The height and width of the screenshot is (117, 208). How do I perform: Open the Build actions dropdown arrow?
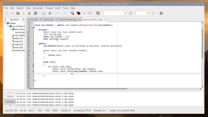click(x=84, y=13)
